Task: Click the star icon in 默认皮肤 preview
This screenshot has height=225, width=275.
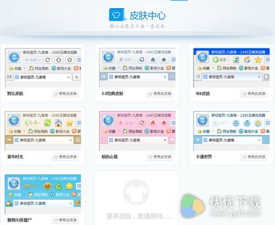Action: point(69,60)
